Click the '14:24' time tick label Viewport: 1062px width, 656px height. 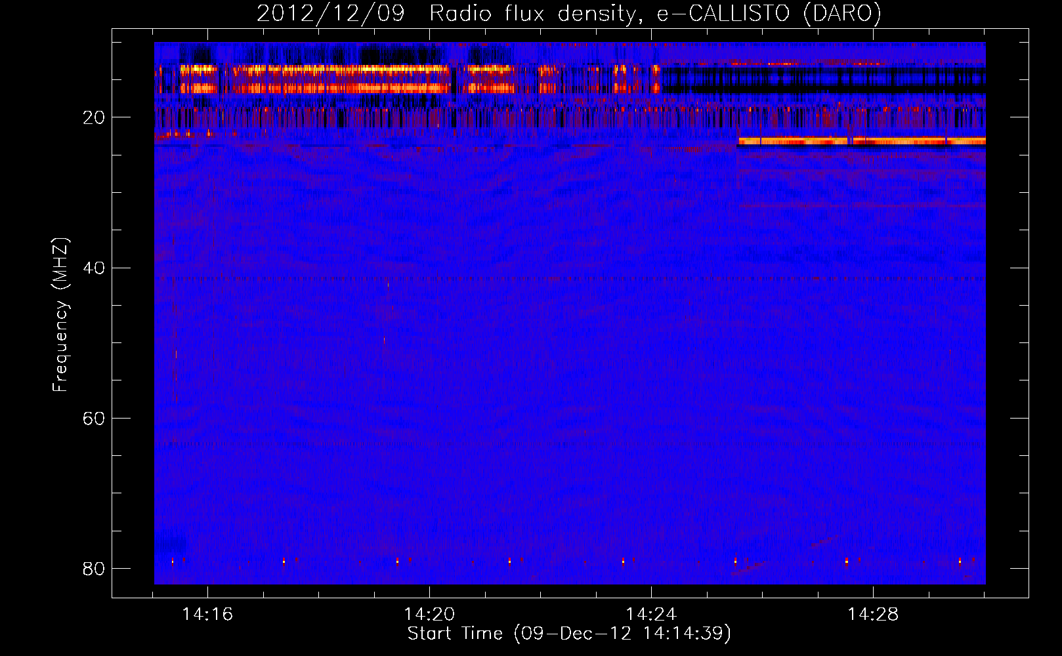(651, 615)
